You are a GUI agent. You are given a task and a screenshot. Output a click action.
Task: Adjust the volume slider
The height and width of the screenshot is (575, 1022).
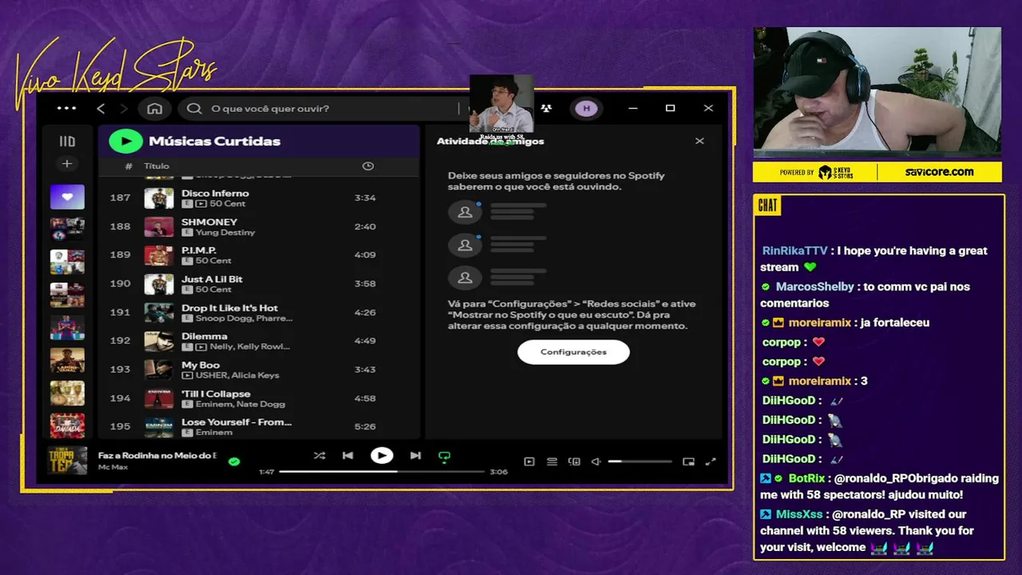pyautogui.click(x=640, y=462)
